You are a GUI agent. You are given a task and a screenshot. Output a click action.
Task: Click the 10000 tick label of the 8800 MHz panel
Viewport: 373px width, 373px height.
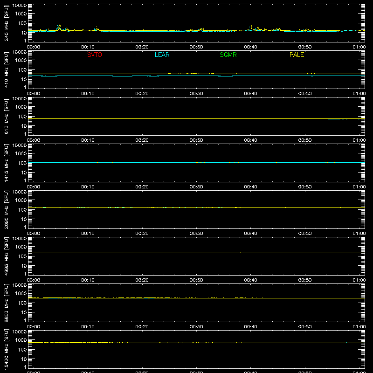(x=20, y=285)
